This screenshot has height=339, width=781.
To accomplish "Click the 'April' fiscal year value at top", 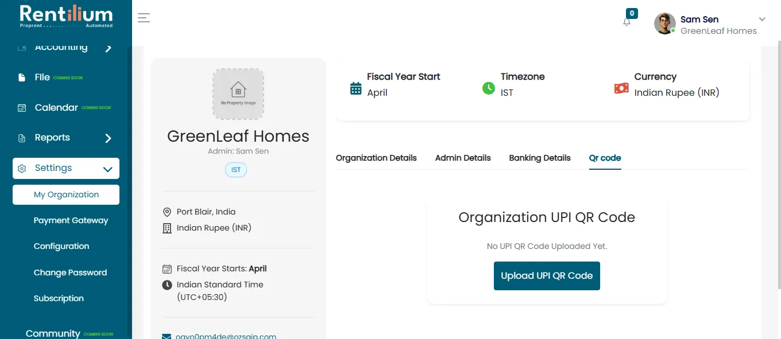I will (x=377, y=93).
